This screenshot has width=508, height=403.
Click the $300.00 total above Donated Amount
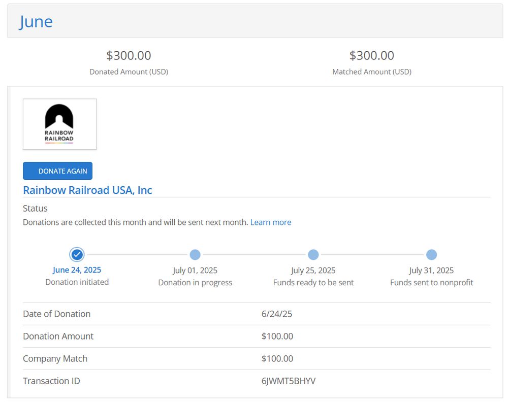point(129,55)
